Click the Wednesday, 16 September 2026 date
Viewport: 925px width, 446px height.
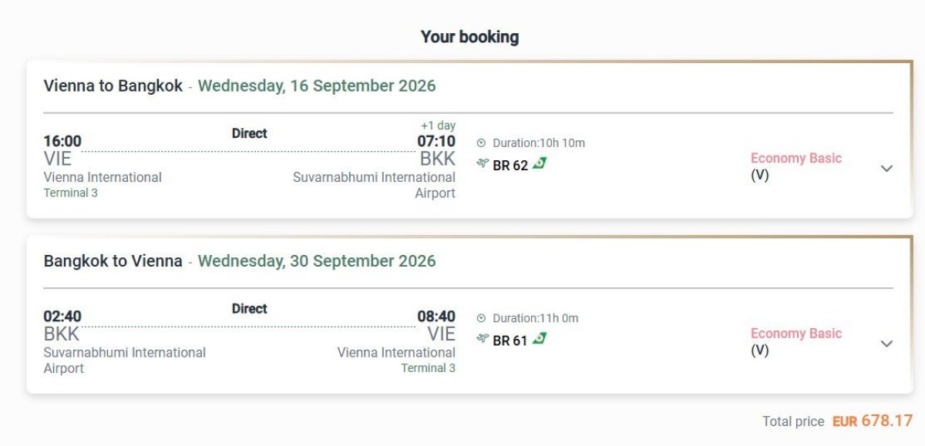pyautogui.click(x=317, y=86)
